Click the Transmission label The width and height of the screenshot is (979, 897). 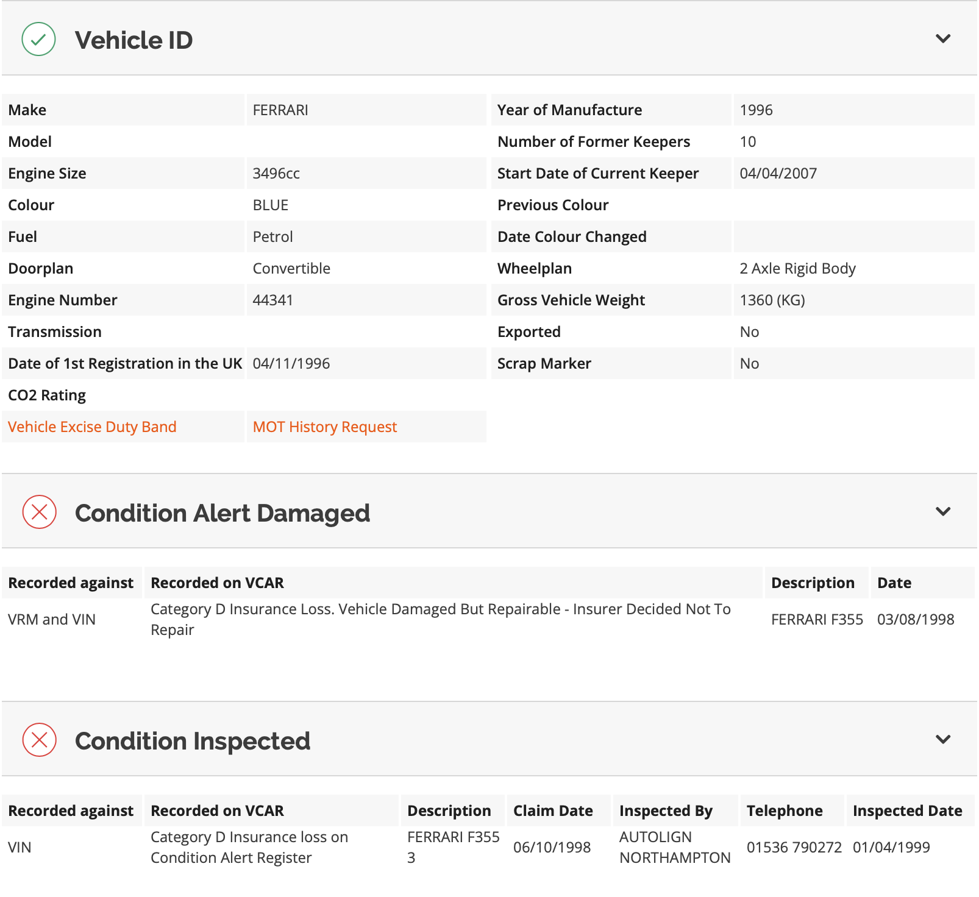point(55,332)
